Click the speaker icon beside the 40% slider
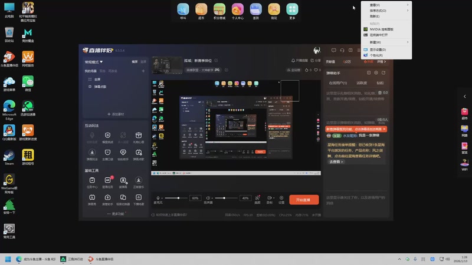 coord(208,198)
